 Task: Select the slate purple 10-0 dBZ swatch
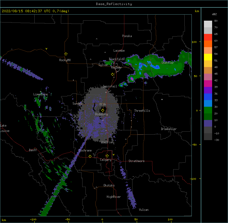208,123
